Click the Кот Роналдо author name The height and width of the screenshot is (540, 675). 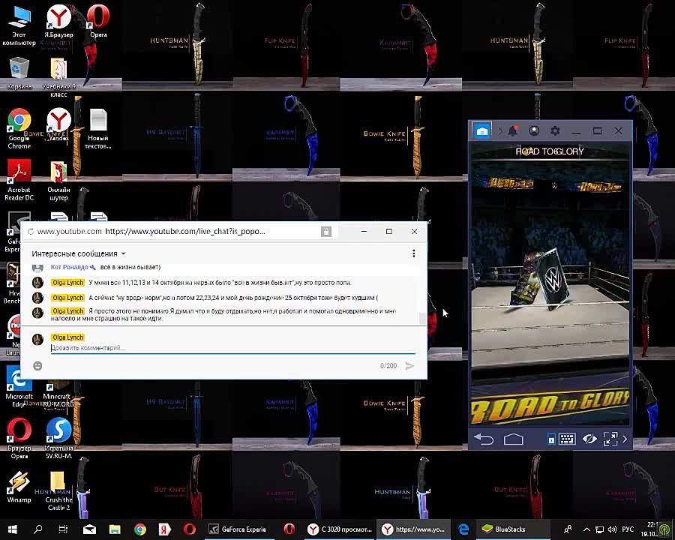point(69,267)
